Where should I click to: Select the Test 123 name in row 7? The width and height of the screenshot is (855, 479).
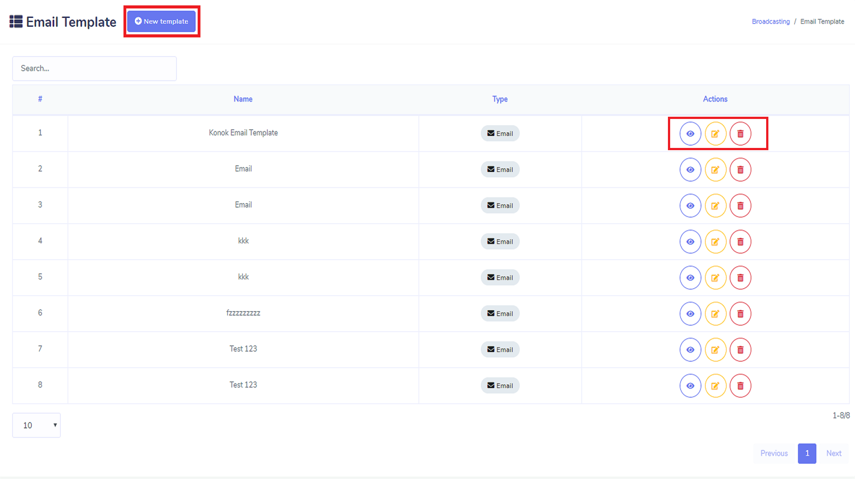coord(243,349)
